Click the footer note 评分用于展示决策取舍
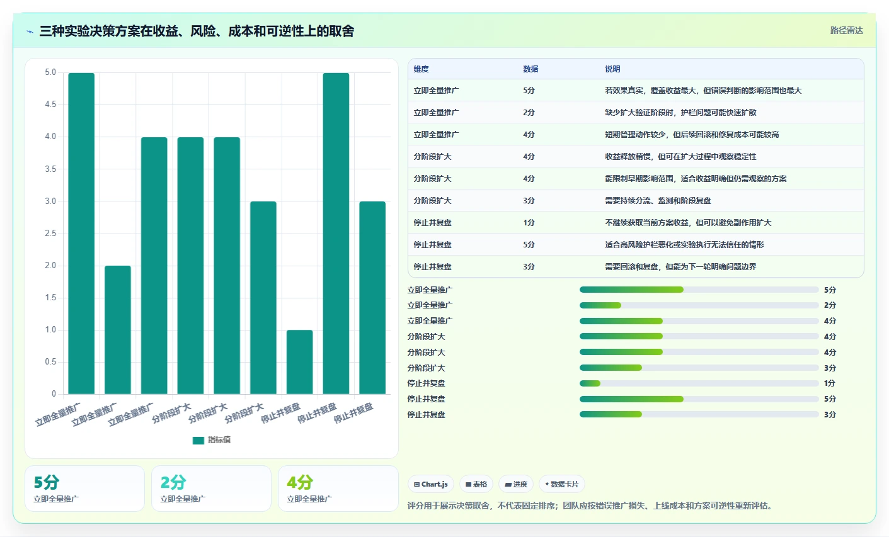Screen dimensions: 889x537 coord(590,506)
